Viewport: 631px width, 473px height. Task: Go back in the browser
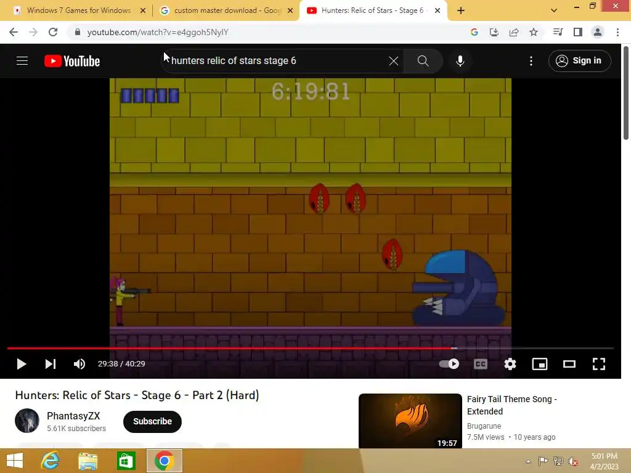[14, 32]
